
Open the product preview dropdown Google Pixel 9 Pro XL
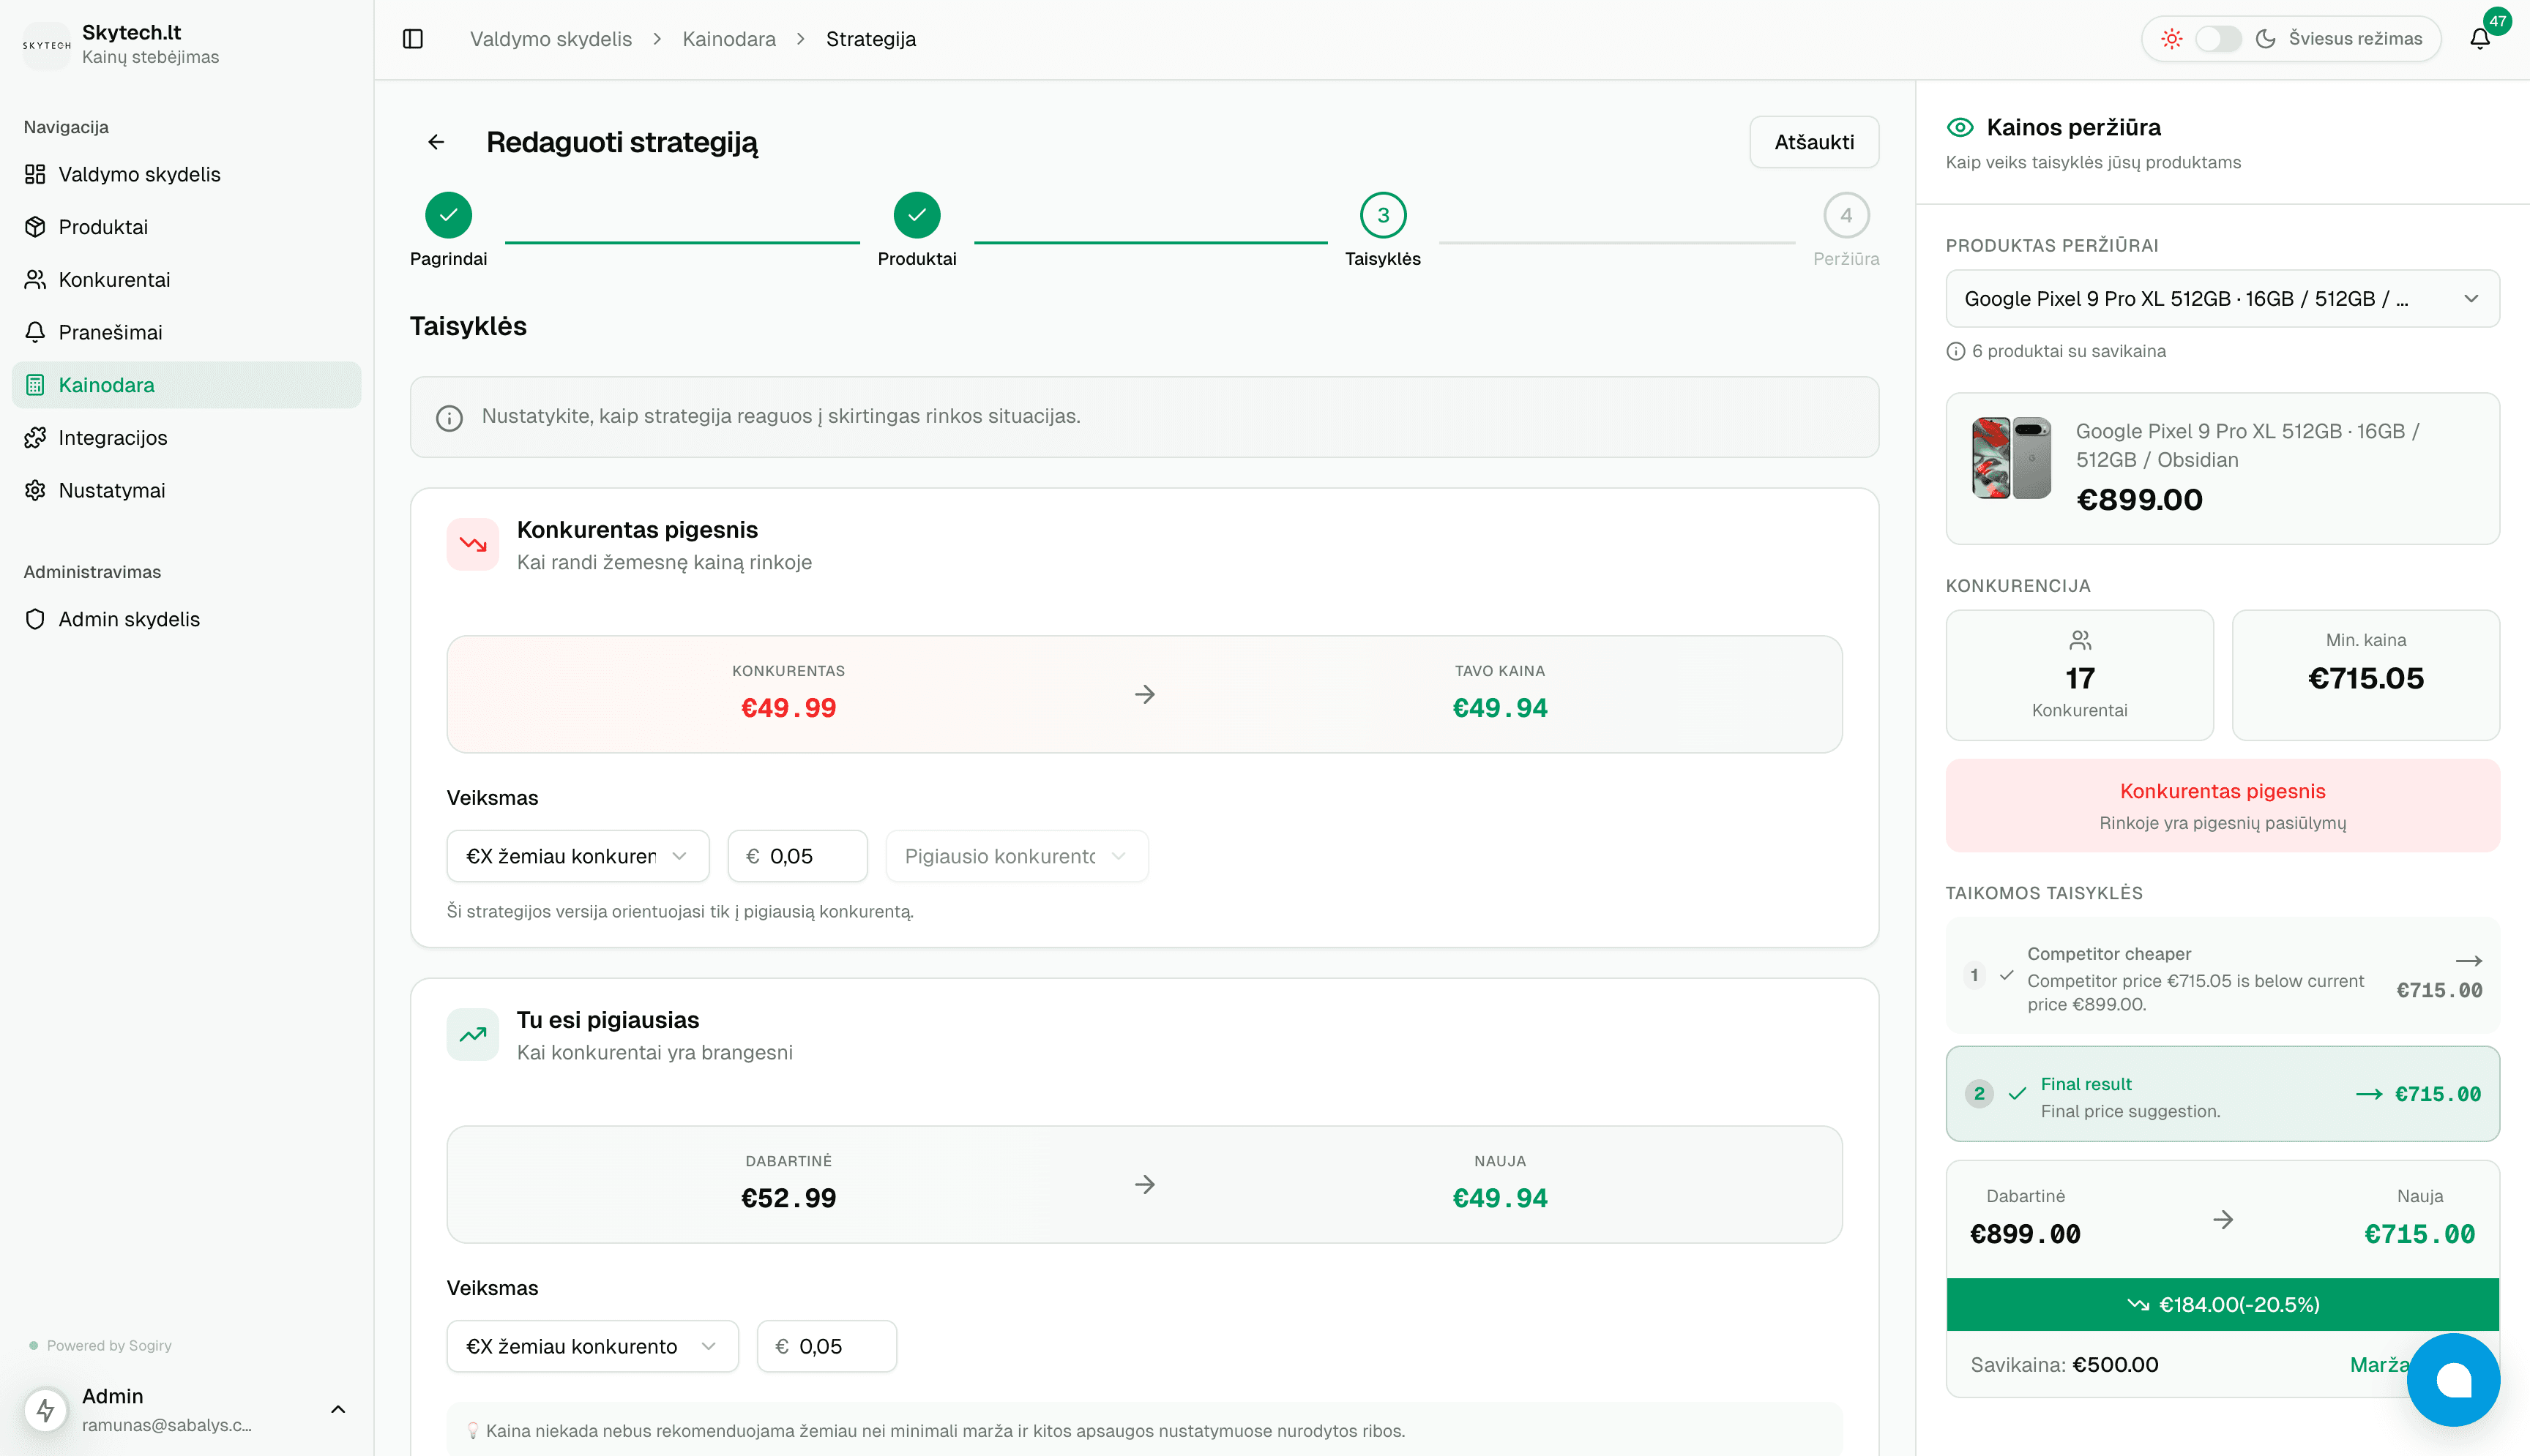(x=2222, y=298)
